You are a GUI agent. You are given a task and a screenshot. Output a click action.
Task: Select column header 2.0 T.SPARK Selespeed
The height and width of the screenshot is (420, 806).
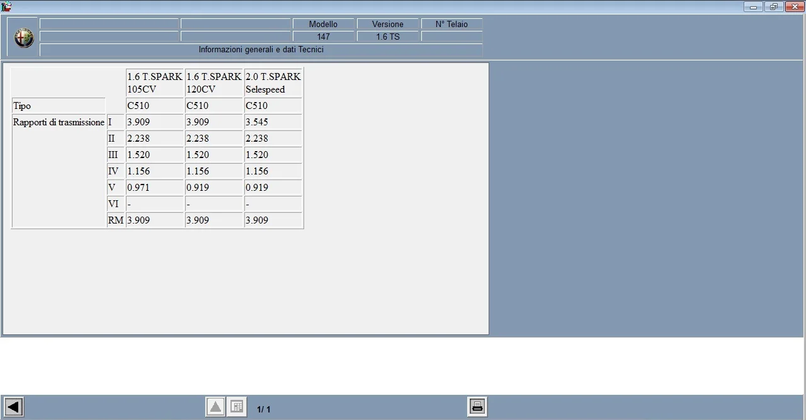point(273,82)
